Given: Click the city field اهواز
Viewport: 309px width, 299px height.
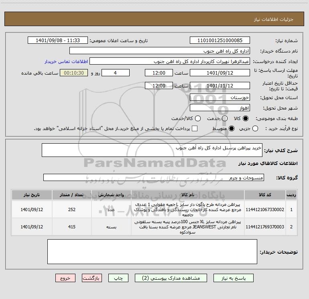Looking at the screenshot, I should pyautogui.click(x=220, y=108).
